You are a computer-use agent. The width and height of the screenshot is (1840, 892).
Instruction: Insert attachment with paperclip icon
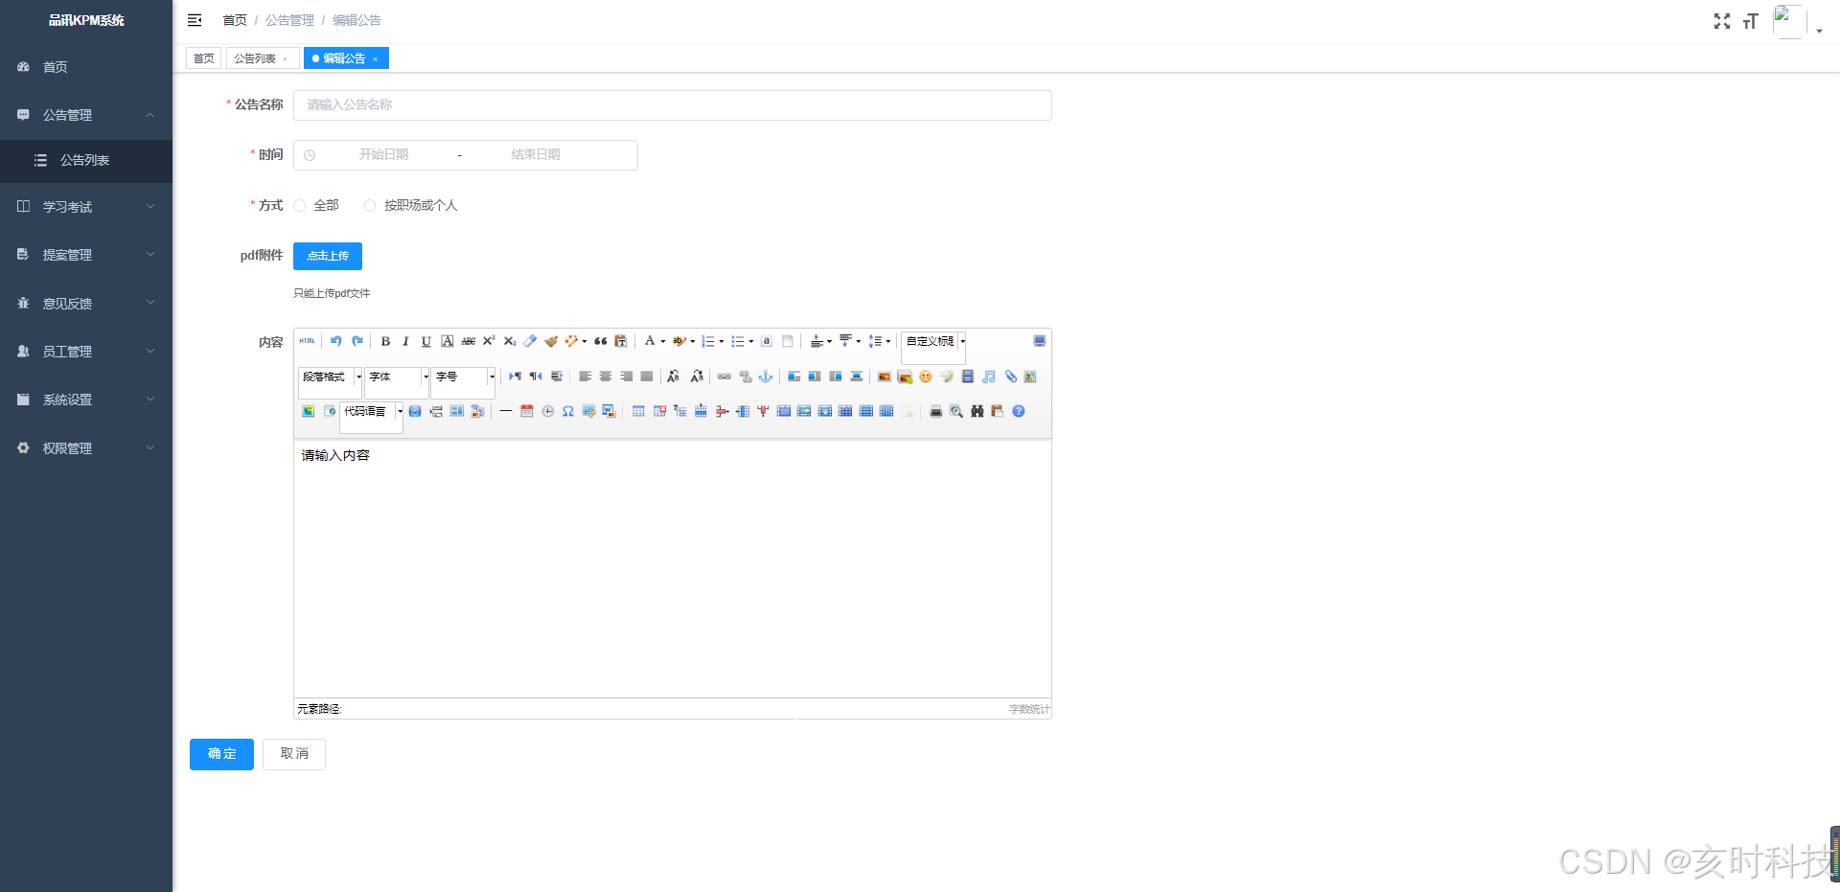pyautogui.click(x=1010, y=377)
